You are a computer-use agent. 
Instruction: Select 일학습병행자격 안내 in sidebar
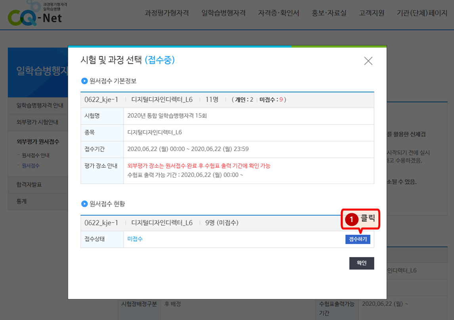tap(40, 105)
